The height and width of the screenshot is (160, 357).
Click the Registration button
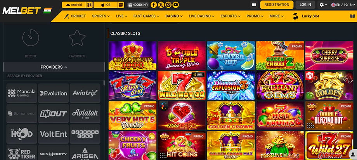click(277, 5)
